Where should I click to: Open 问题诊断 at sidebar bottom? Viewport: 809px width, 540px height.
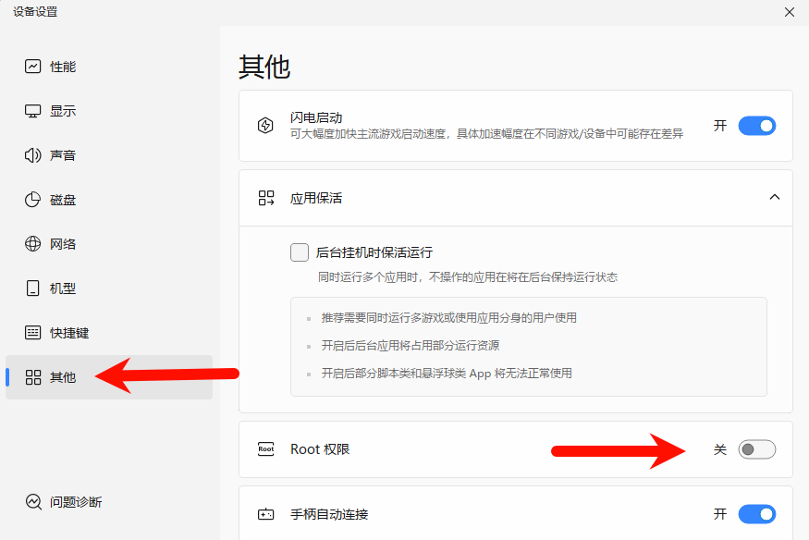76,502
